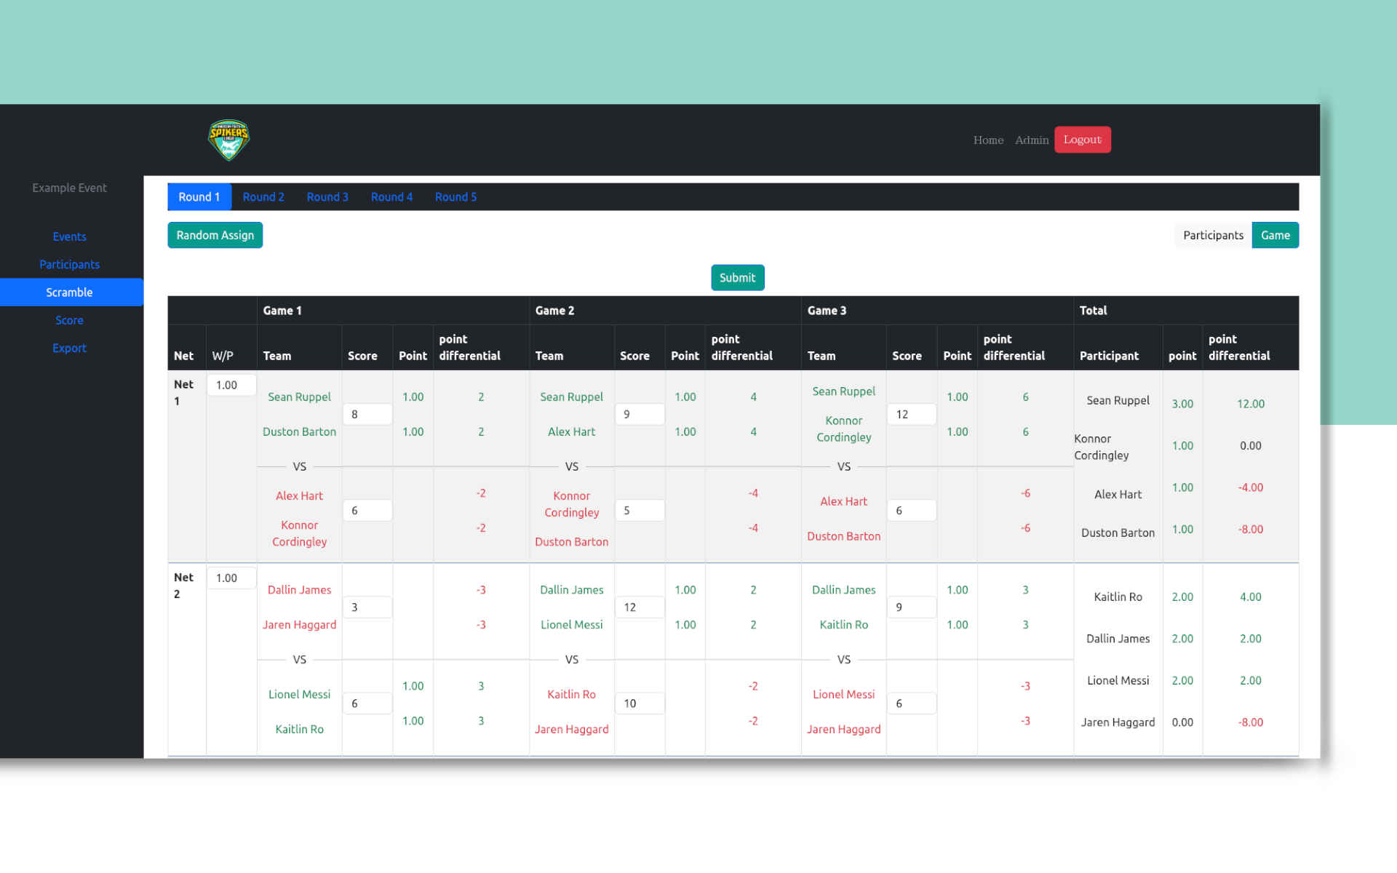Edit Net 1 W/P input field
Screen dimensions: 1397x873
click(231, 386)
